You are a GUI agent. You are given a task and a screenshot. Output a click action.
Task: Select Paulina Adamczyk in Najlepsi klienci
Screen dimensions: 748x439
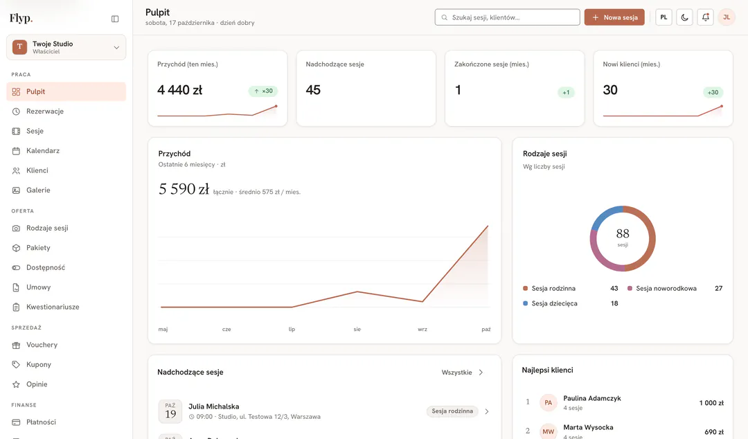623,403
